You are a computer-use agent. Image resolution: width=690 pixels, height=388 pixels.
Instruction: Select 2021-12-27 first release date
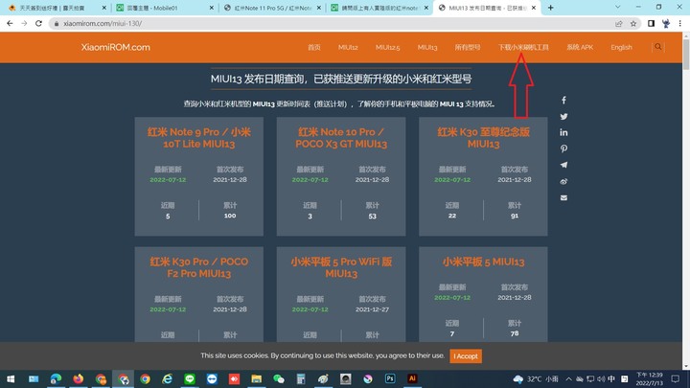(372, 309)
